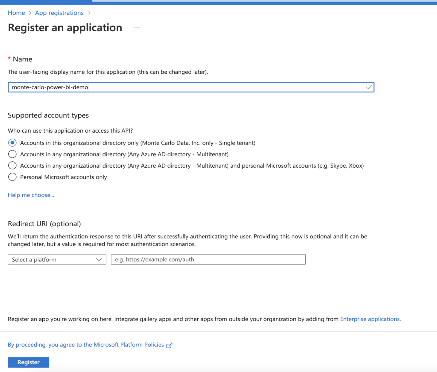Click the Register button
The height and width of the screenshot is (372, 437).
[x=29, y=362]
